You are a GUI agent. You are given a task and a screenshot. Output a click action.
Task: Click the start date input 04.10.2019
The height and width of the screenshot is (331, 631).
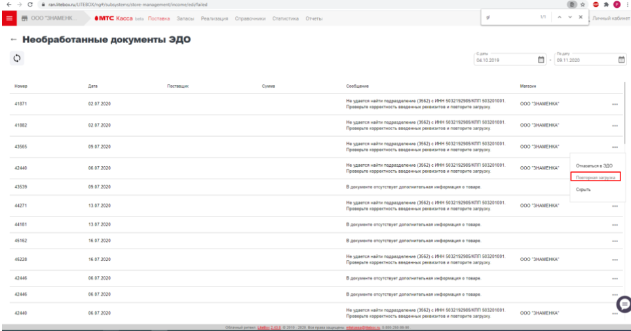click(505, 61)
